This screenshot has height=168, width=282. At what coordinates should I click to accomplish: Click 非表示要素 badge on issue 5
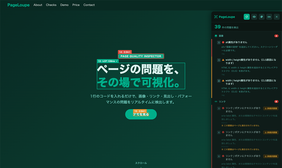[x=271, y=156]
